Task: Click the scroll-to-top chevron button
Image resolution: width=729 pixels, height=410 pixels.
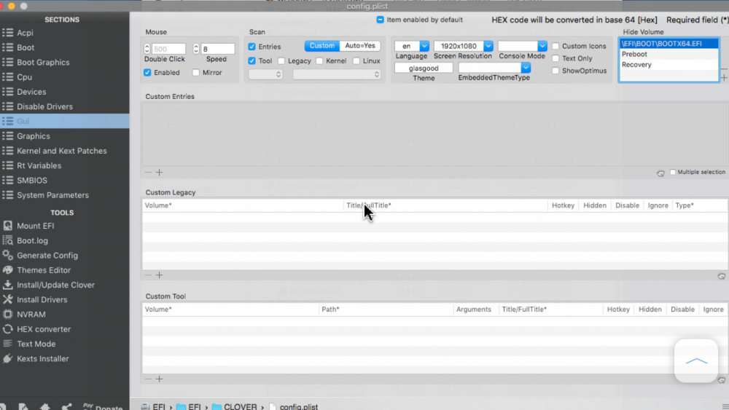Action: pos(696,360)
